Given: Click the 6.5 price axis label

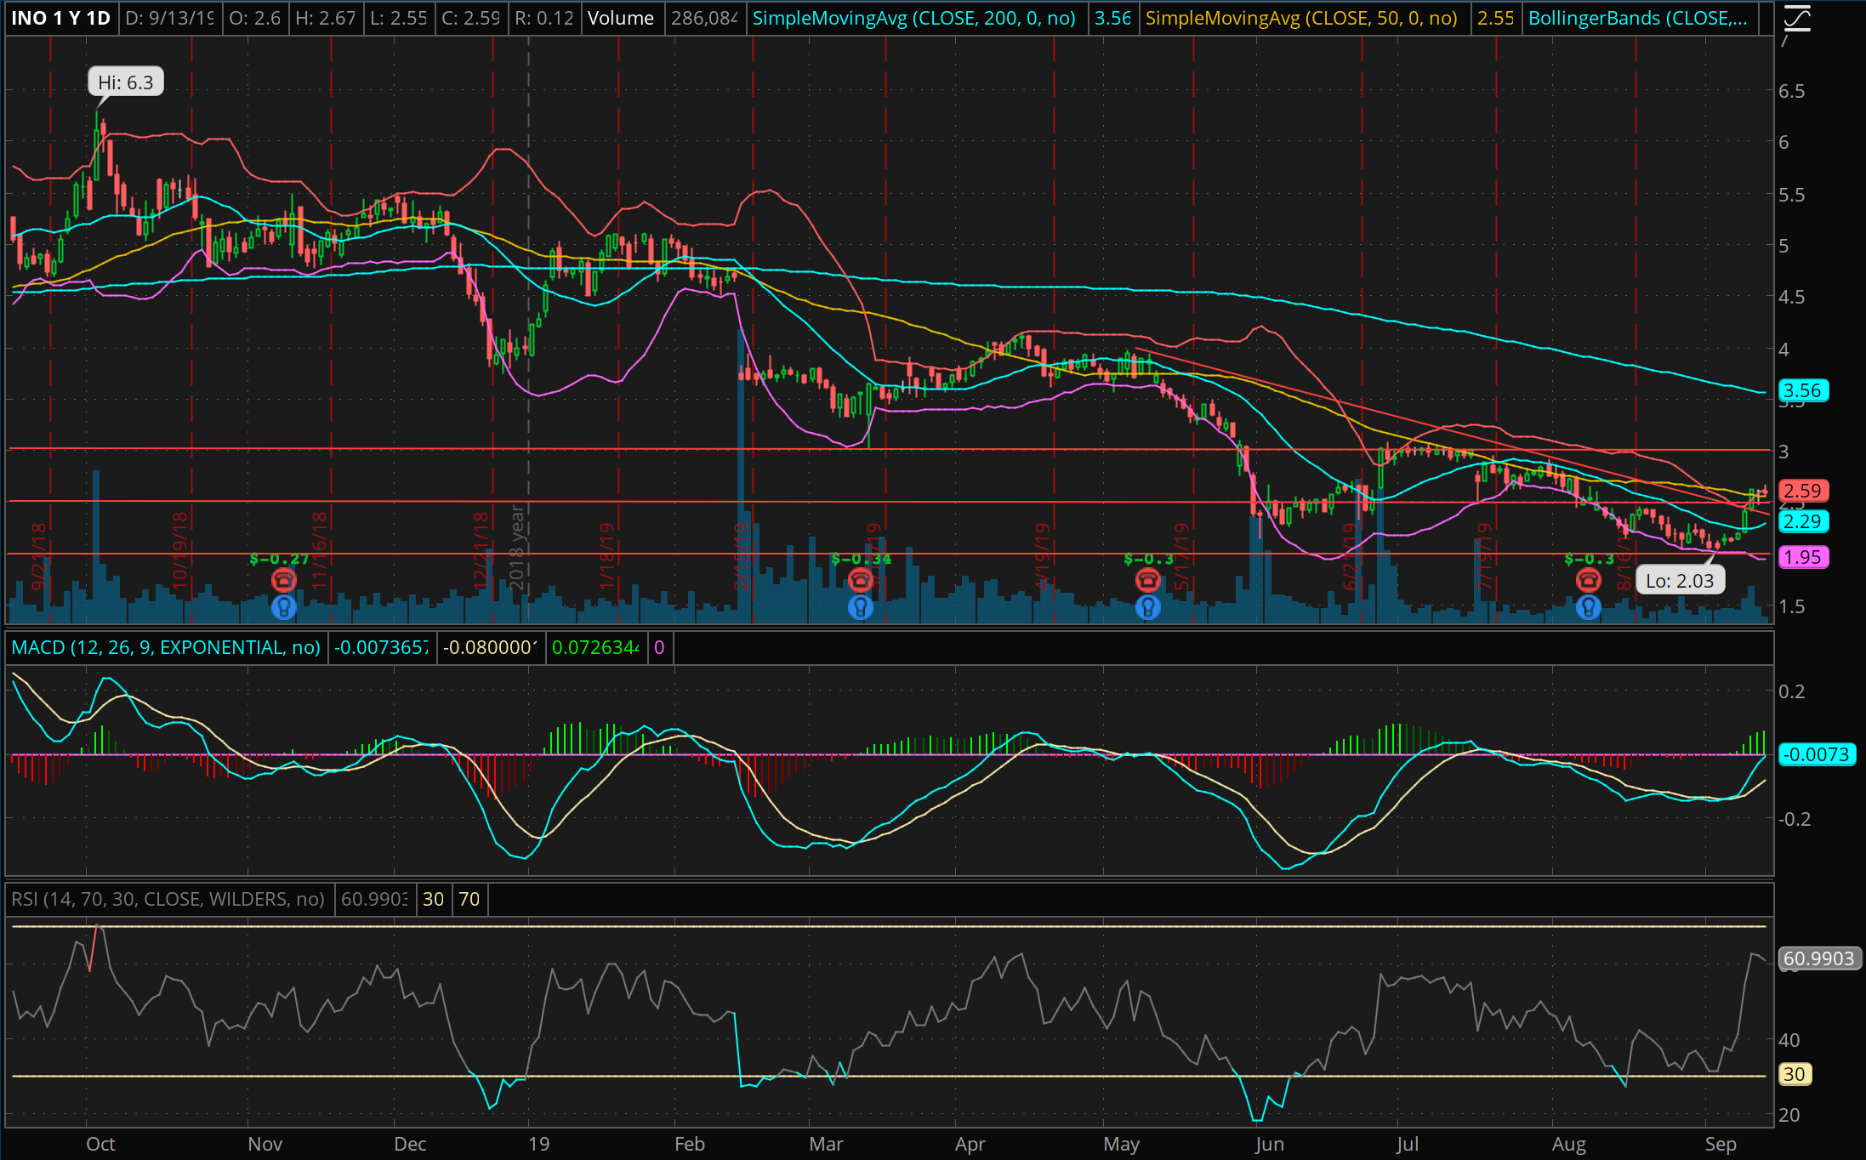Looking at the screenshot, I should [x=1792, y=91].
